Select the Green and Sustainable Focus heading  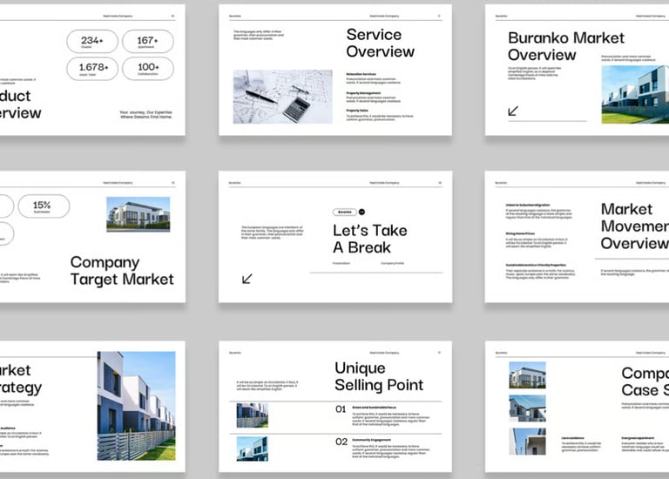[375, 408]
